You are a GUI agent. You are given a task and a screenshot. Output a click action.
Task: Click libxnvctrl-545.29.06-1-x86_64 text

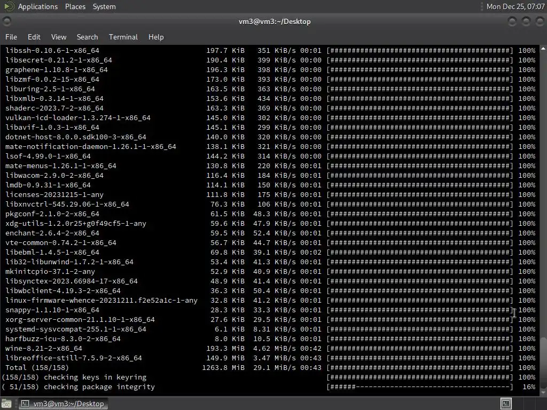coord(67,204)
